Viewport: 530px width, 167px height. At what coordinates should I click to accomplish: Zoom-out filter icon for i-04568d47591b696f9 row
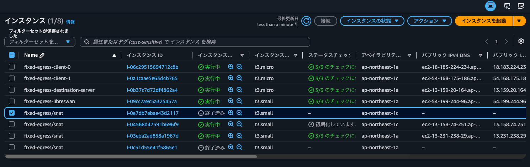(x=239, y=124)
